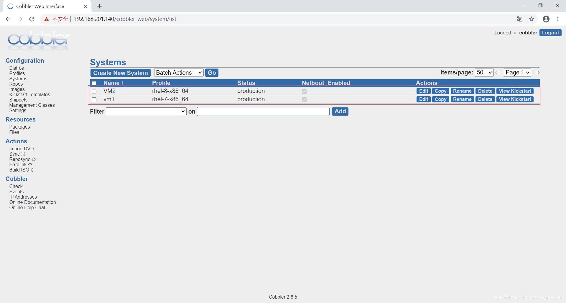The width and height of the screenshot is (566, 303).
Task: Check the vm1 row checkbox
Action: 94,100
